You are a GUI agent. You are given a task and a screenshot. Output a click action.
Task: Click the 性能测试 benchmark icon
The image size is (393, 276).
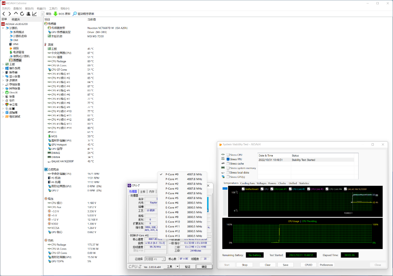click(x=7, y=116)
